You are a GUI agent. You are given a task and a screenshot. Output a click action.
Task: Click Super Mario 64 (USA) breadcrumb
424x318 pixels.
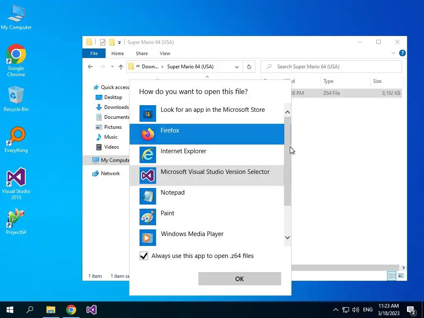tap(190, 67)
